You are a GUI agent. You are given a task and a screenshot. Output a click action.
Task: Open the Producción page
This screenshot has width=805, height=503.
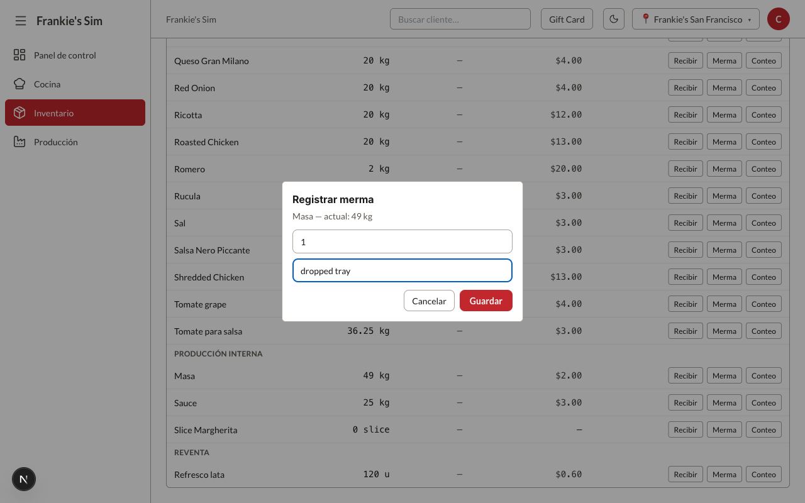75,142
